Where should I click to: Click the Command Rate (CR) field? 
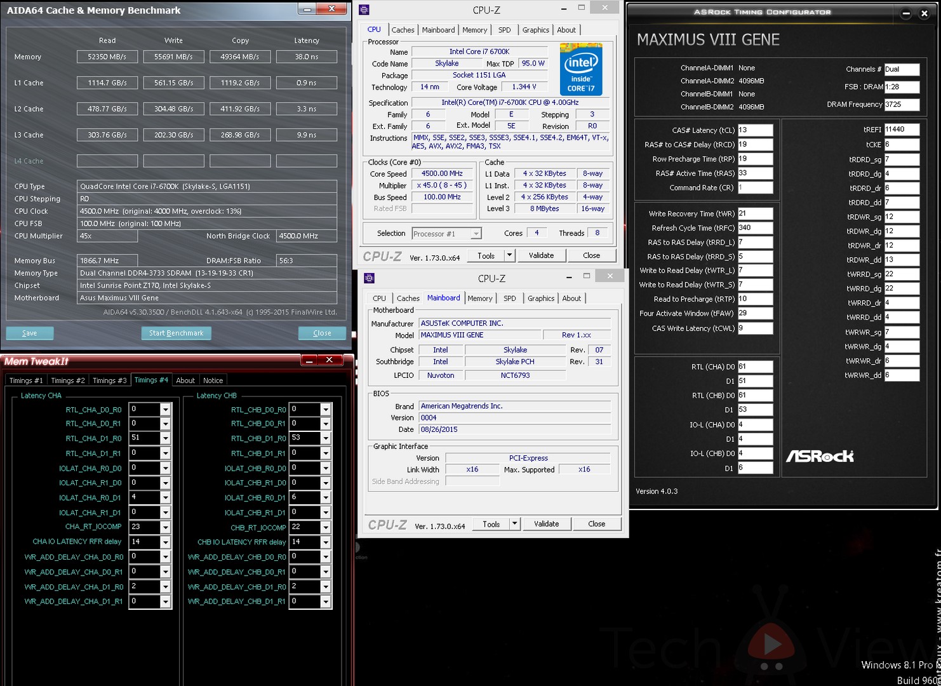click(755, 188)
